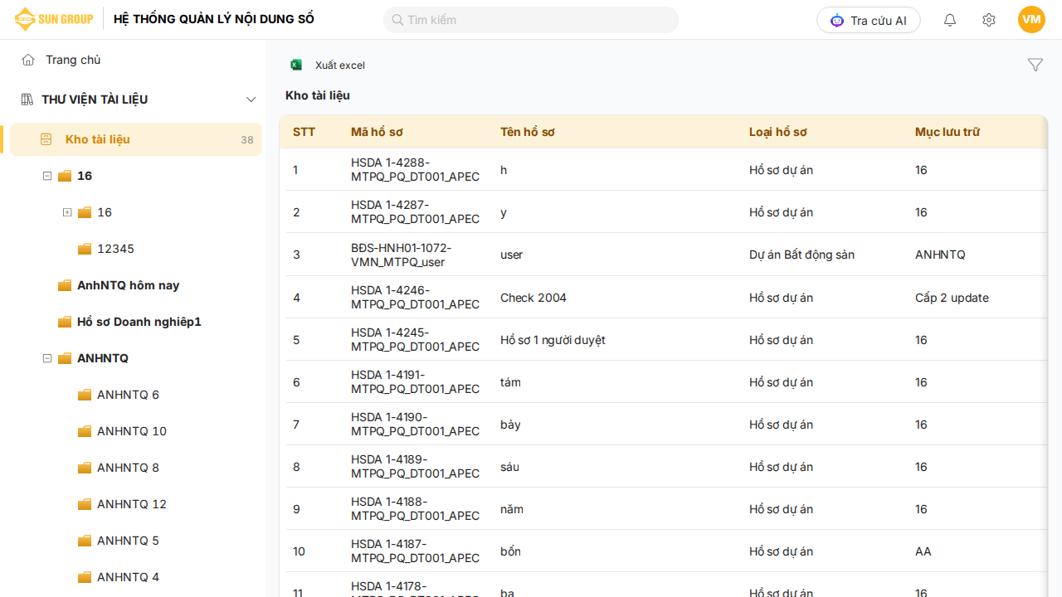The image size is (1062, 597).
Task: Click the AI robot icon in Tra cứu AI
Action: tap(836, 21)
